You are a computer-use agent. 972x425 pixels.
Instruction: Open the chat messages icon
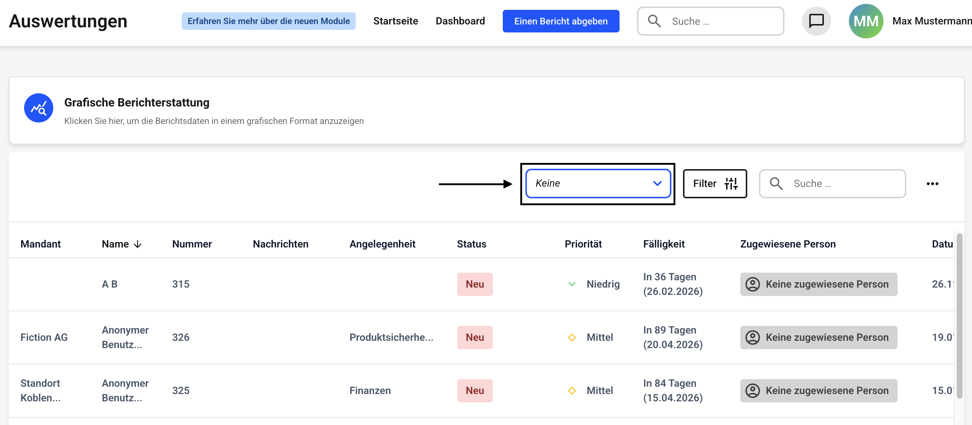point(816,21)
